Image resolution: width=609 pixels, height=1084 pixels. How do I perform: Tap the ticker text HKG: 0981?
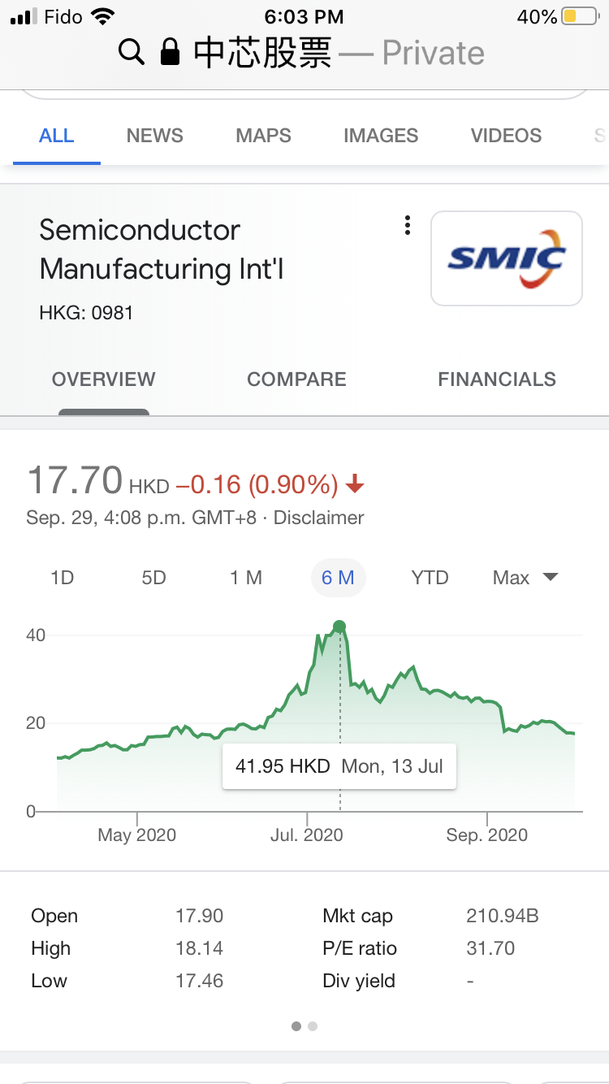(x=86, y=312)
